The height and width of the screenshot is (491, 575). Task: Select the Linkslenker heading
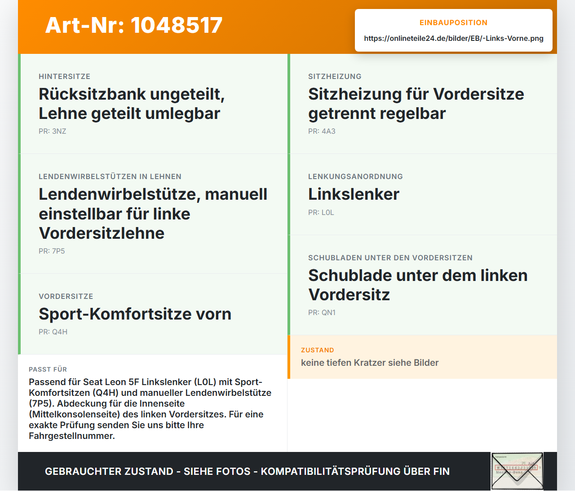click(x=354, y=194)
